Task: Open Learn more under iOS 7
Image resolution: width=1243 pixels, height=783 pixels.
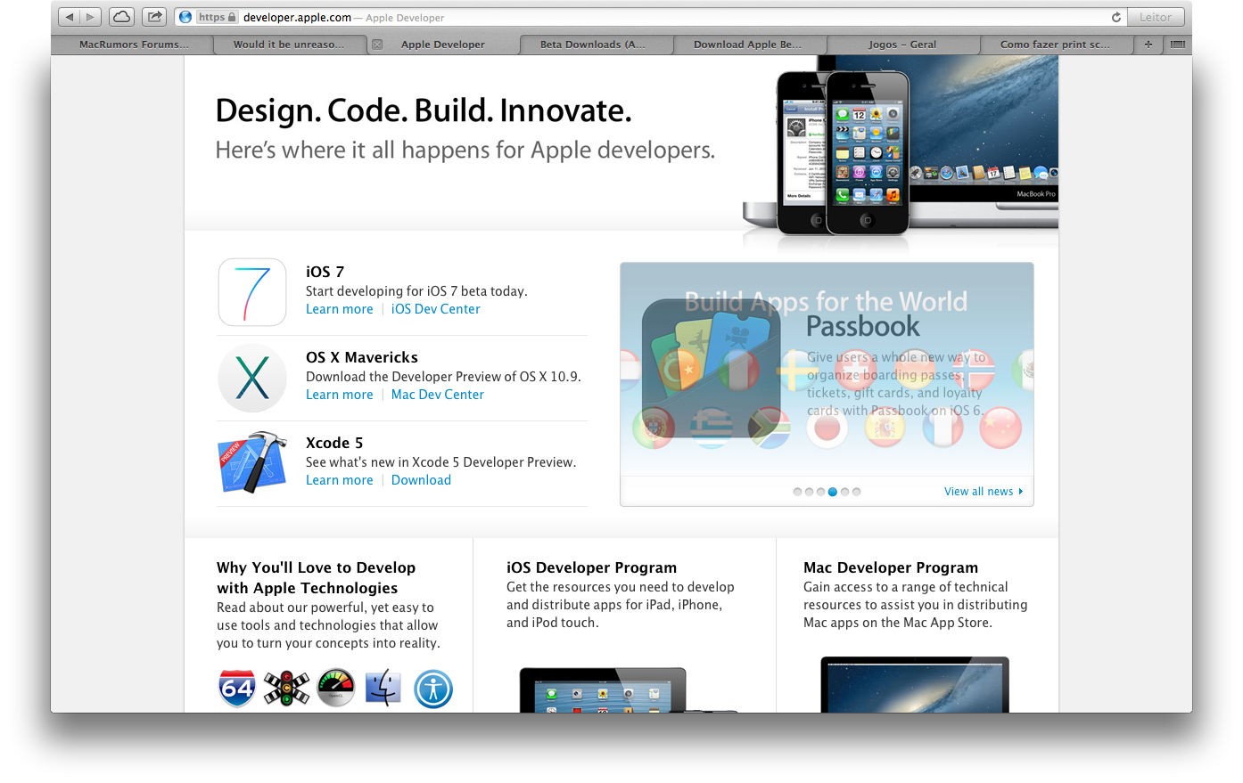Action: [340, 309]
